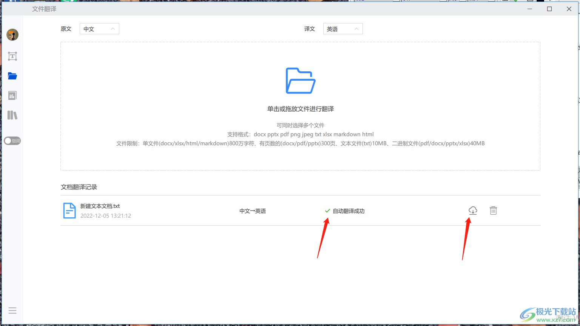Click the large blue folder upload icon
The image size is (580, 326).
coord(301,81)
